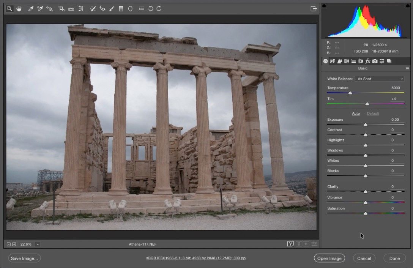
Task: Select the Red Eye Removal tool
Action: click(x=102, y=8)
